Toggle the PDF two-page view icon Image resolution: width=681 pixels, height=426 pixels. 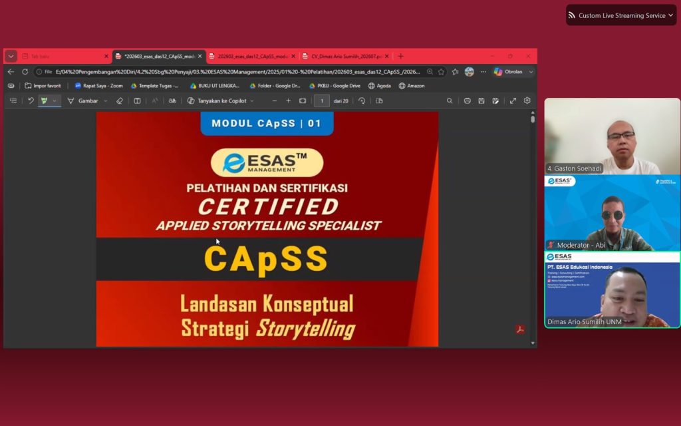click(x=379, y=101)
